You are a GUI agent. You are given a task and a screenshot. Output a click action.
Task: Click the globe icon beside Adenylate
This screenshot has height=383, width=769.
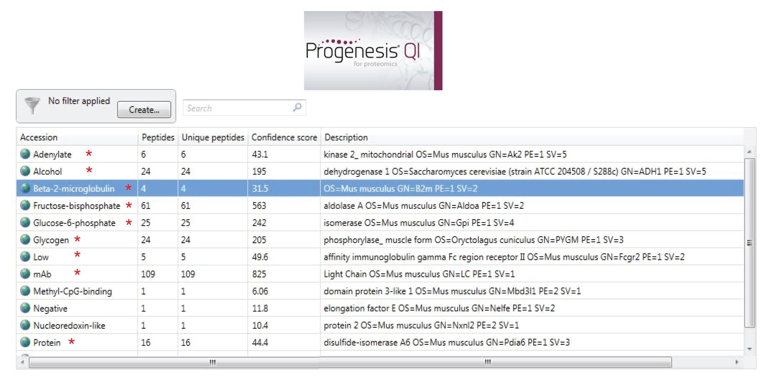point(25,154)
